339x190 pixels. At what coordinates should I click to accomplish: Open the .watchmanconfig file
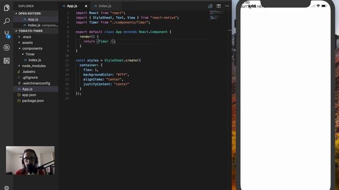[36, 83]
